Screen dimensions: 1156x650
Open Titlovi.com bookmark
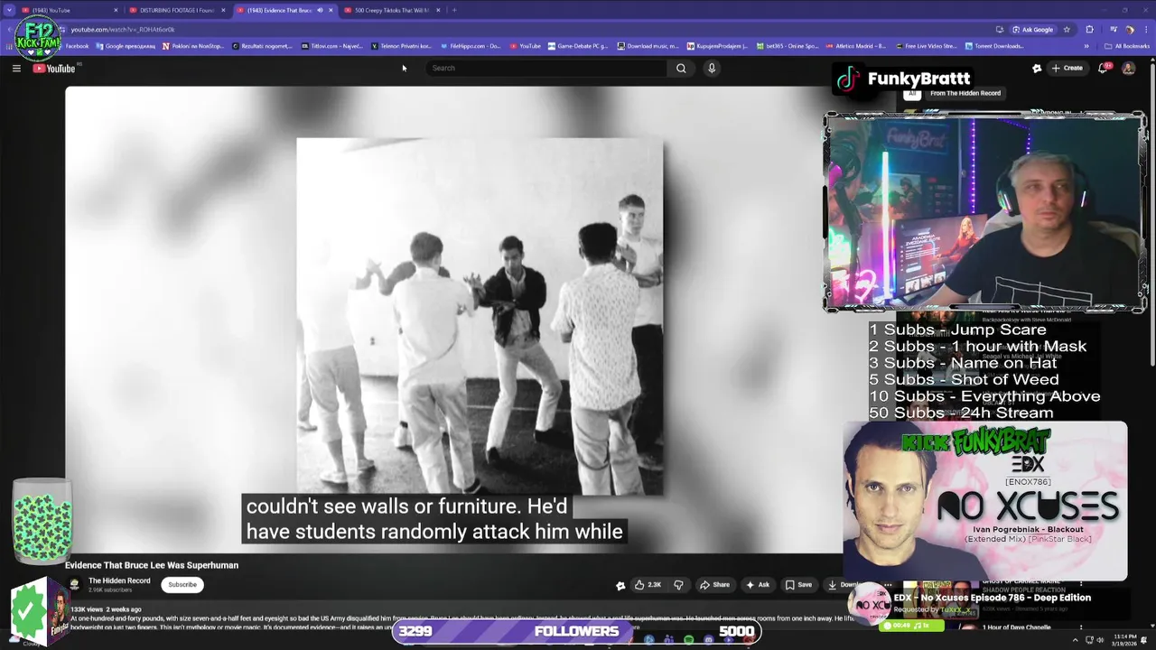click(331, 46)
